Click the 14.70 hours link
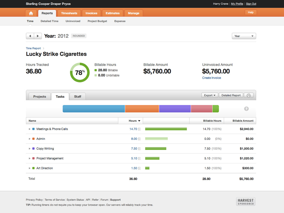Image resolution: width=284 pixels, height=213 pixels. click(x=133, y=129)
